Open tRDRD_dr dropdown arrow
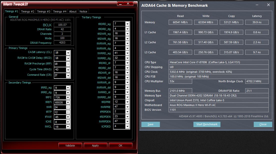 (x=127, y=62)
